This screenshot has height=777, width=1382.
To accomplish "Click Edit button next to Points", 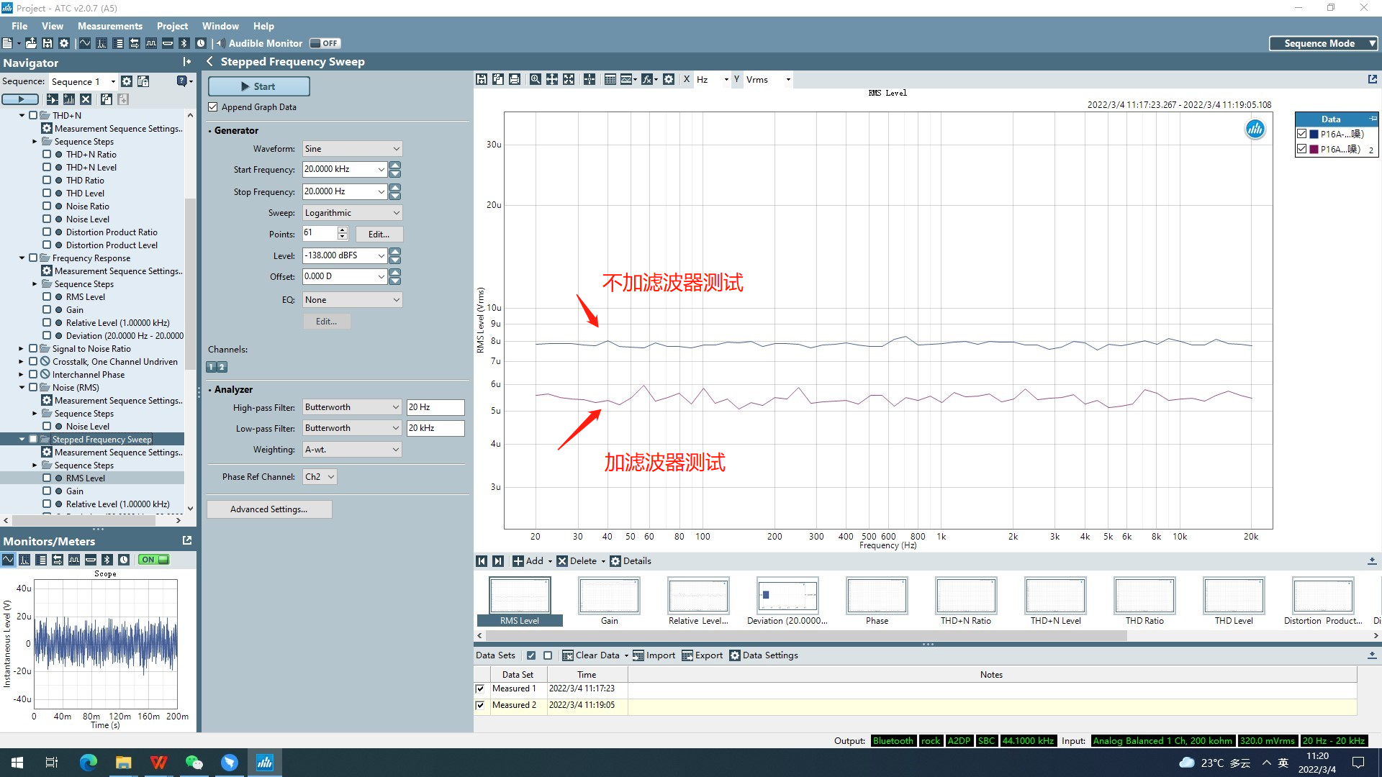I will (x=379, y=235).
